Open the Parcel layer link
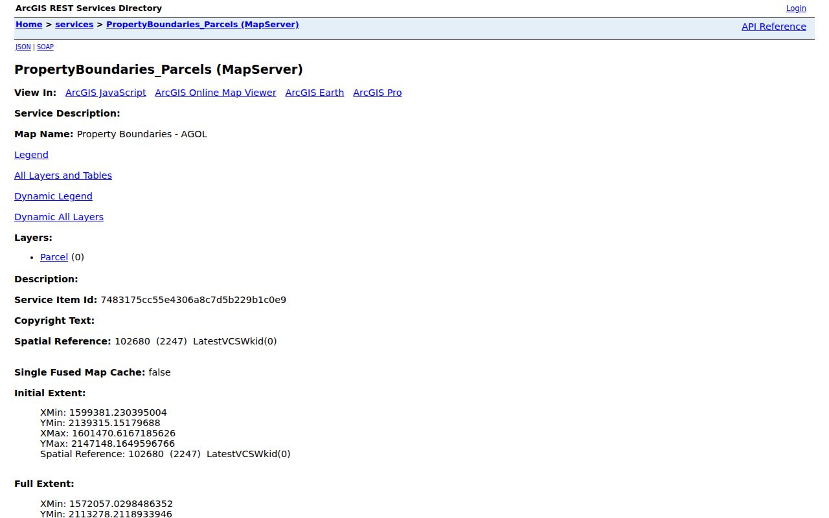Image resolution: width=829 pixels, height=518 pixels. coord(54,257)
